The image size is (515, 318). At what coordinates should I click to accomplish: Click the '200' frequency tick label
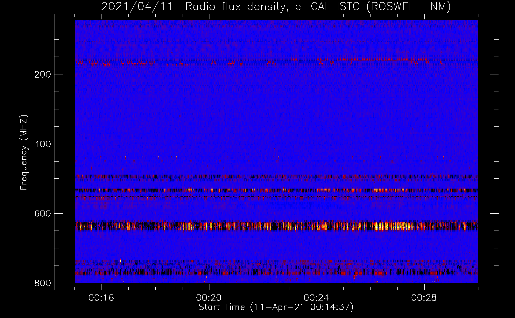pyautogui.click(x=43, y=75)
